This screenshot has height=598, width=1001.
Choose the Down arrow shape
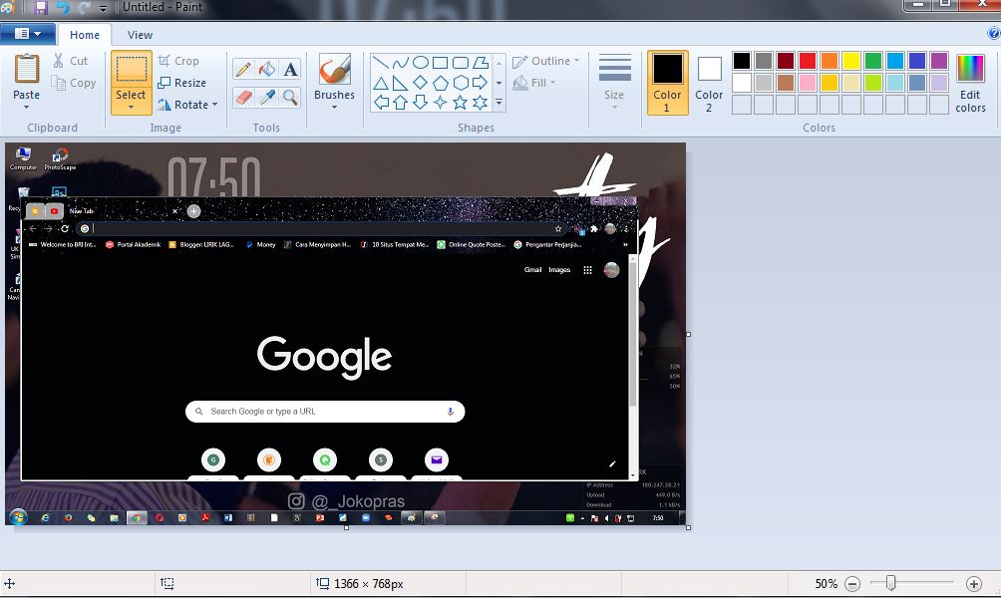(x=420, y=102)
